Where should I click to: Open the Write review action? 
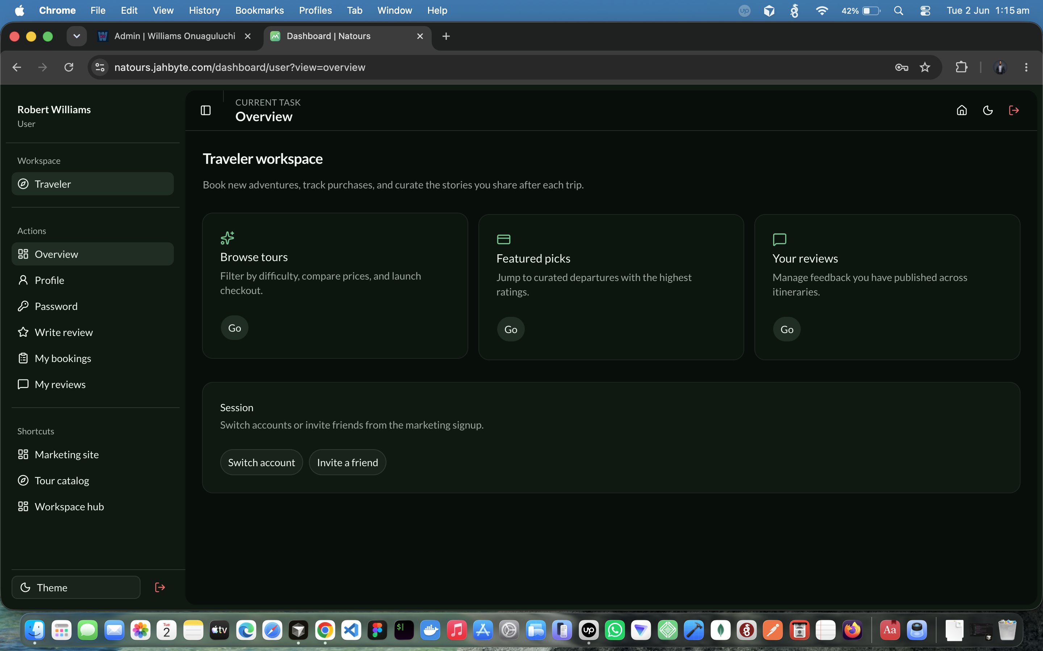[x=93, y=332]
